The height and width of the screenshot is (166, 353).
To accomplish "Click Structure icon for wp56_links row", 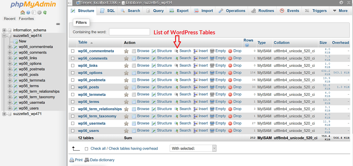I will click(x=154, y=65).
